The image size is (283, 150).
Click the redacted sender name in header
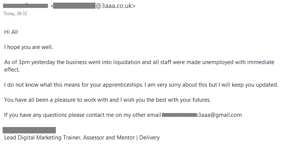pos(25,6)
